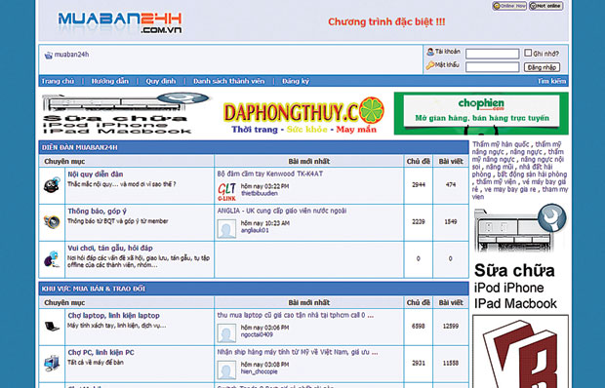Open the Tìm kiếm menu item
The width and height of the screenshot is (605, 388).
pos(551,81)
